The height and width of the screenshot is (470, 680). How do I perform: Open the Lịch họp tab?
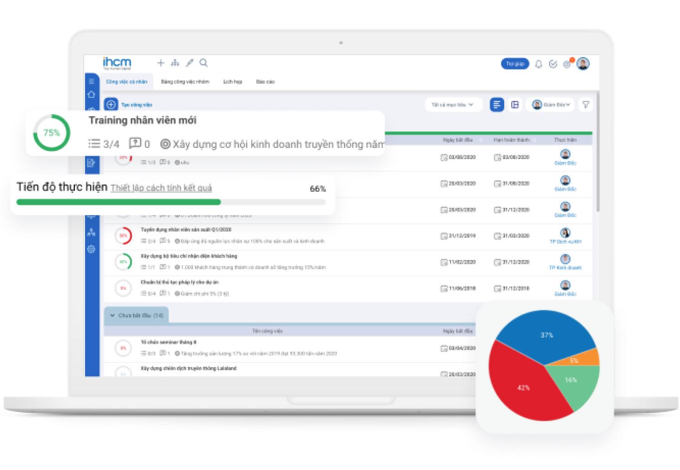(x=233, y=82)
